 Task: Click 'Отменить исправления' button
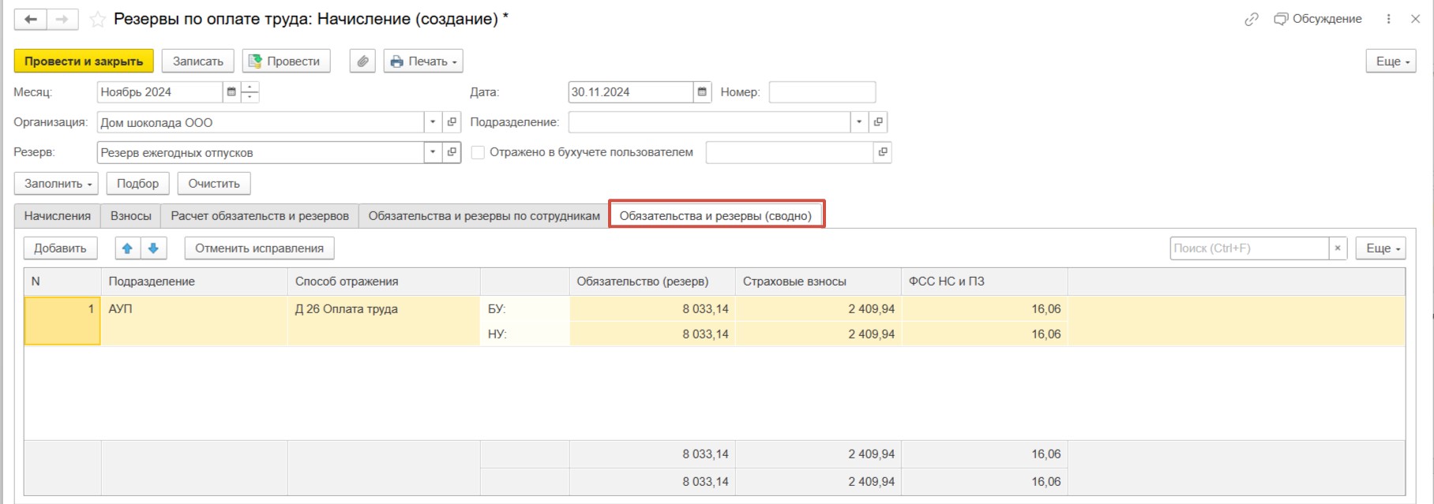coord(259,248)
